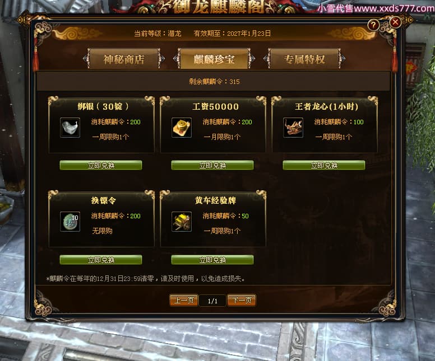Click the silver ingot icon for 绑银
This screenshot has height=361, width=435.
point(70,128)
